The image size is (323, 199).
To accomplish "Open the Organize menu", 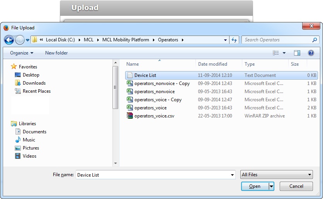I will (22, 53).
